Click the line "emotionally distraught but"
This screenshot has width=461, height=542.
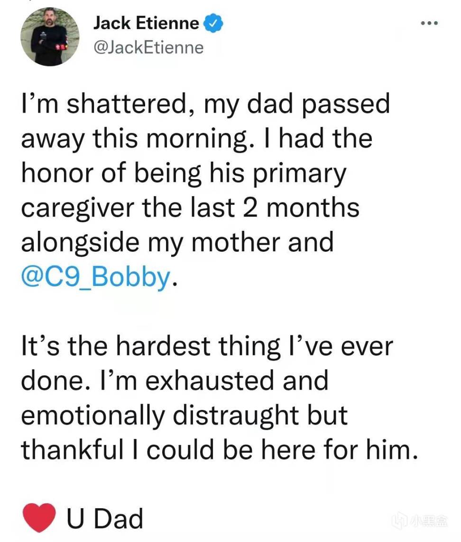(184, 416)
